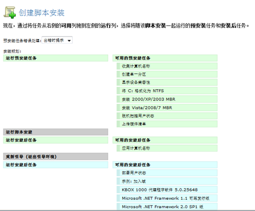This screenshot has height=211, width=255.
Task: Select the KBOX 1000 5.0.25648 agent task
Action: pos(167,190)
